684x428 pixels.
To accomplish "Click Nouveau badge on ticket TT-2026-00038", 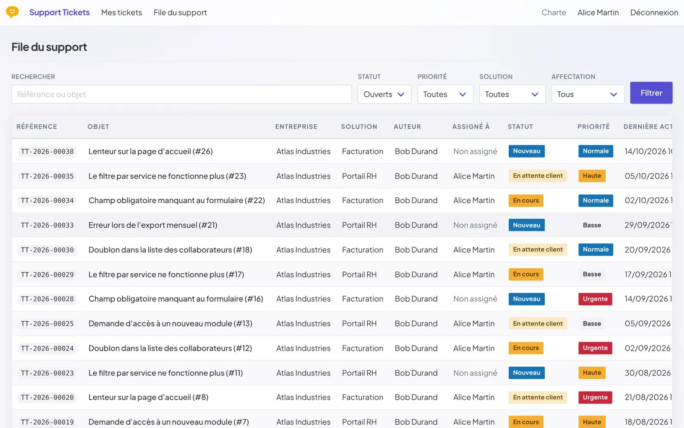I will click(526, 151).
